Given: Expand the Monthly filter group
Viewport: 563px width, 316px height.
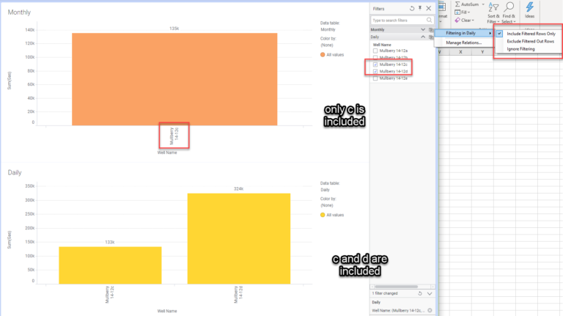Looking at the screenshot, I should click(423, 29).
